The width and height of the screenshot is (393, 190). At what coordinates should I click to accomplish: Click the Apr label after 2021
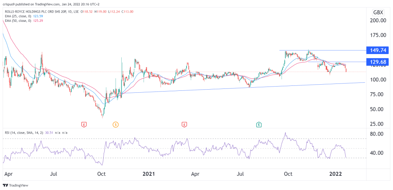coord(195,174)
